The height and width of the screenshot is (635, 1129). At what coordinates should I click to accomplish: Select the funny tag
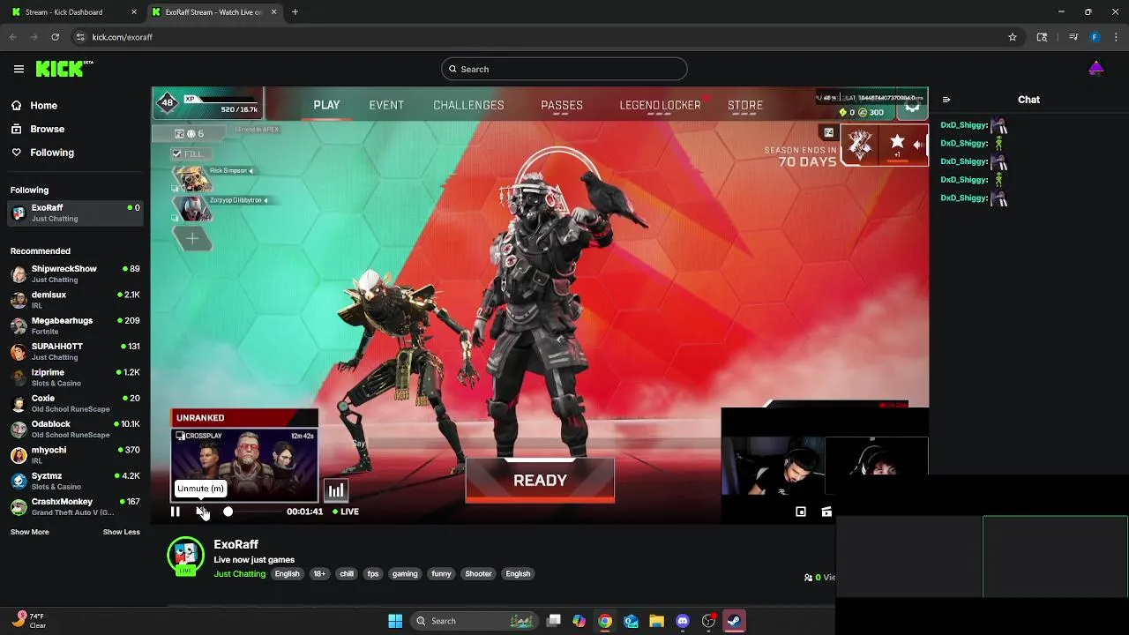click(441, 574)
